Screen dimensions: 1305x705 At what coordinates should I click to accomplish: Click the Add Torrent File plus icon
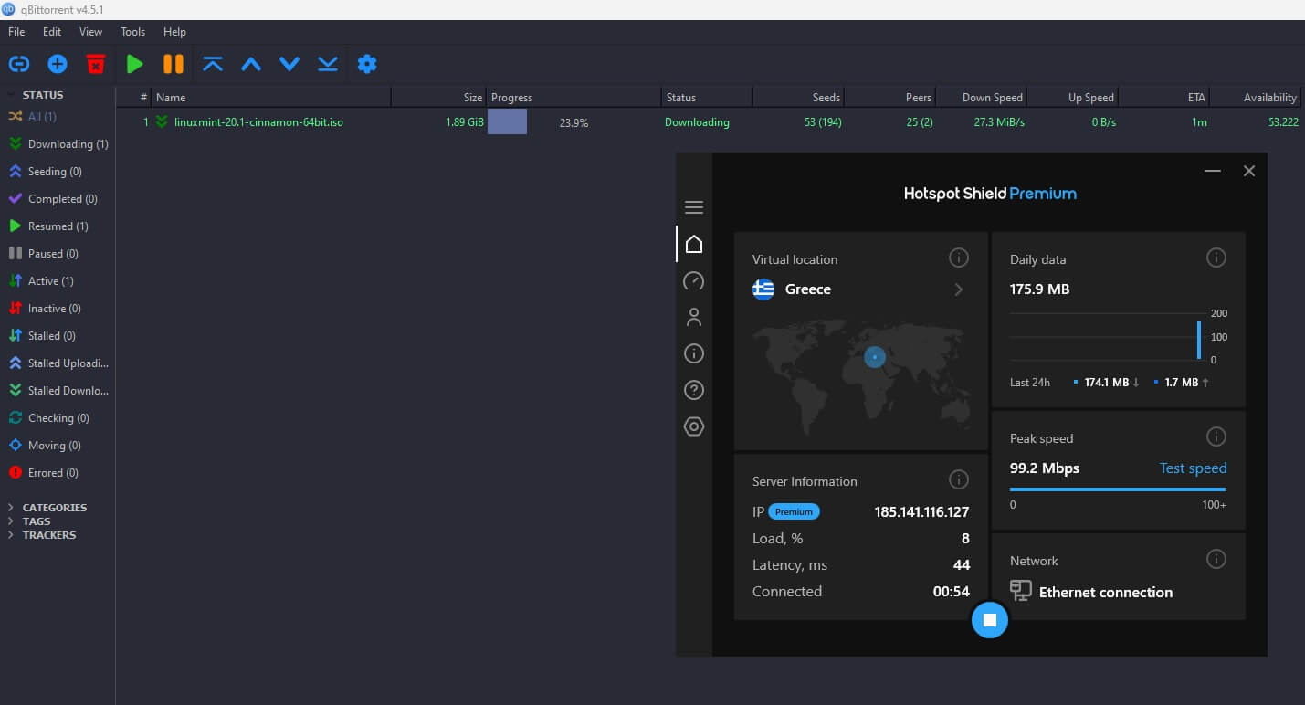(58, 64)
